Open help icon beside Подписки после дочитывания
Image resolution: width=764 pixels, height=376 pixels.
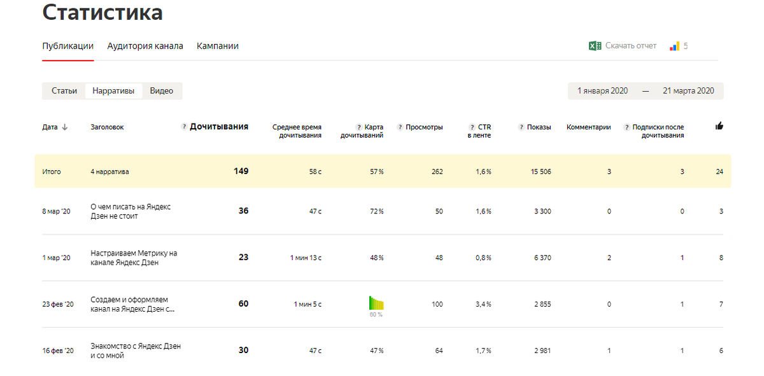(626, 127)
